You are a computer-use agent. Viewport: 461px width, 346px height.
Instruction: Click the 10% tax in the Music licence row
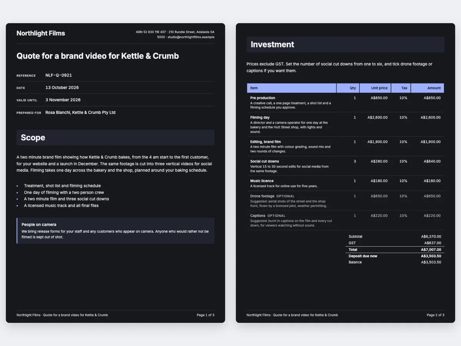[403, 181]
